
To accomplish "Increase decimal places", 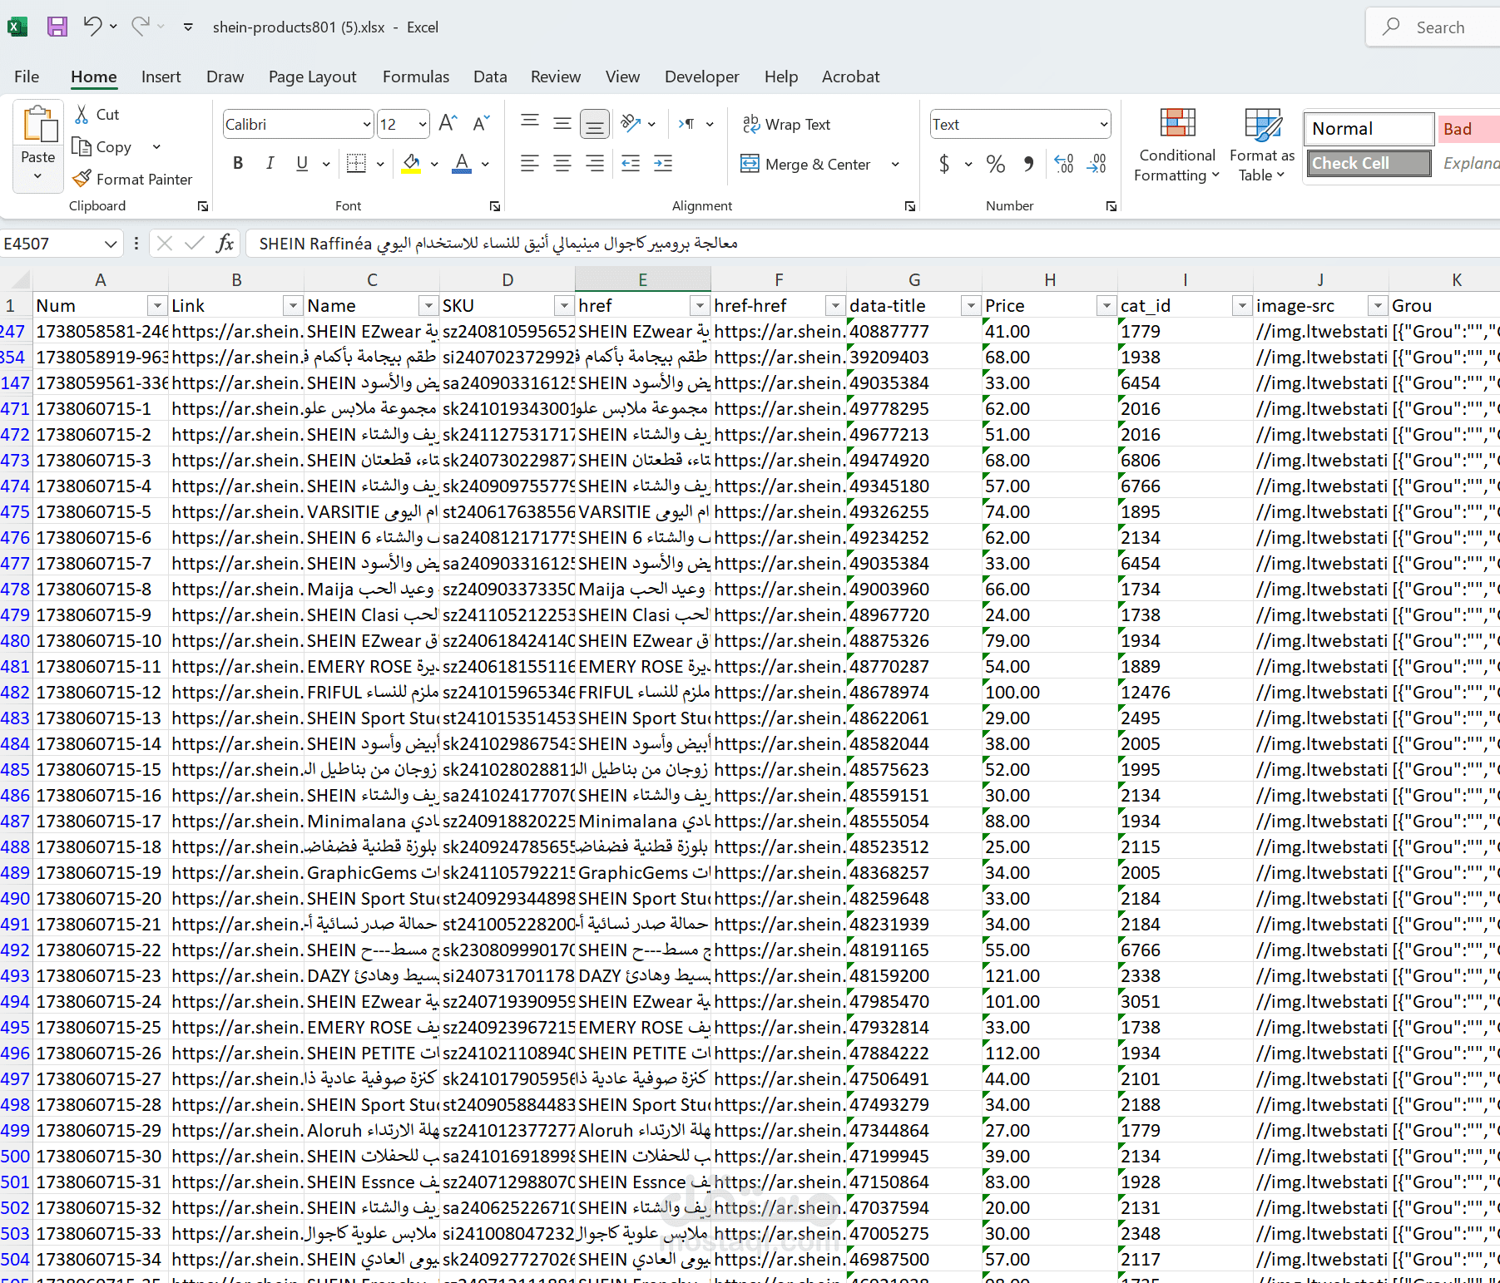I will click(x=1064, y=164).
